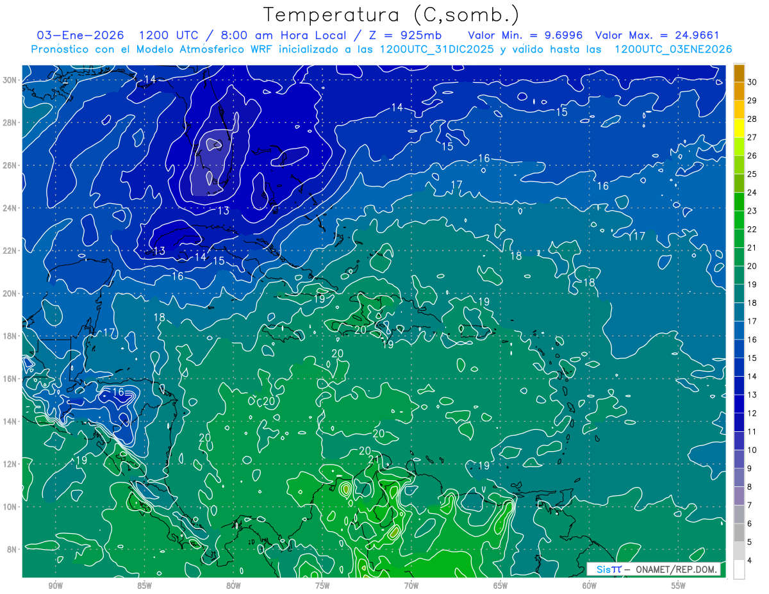Click the "90W" longitude axis label

tap(55, 586)
